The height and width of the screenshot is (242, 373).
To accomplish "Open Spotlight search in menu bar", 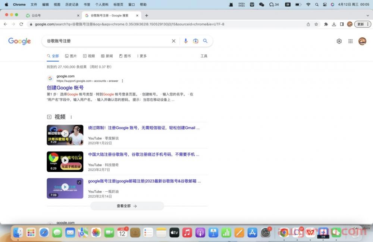I will click(317, 4).
